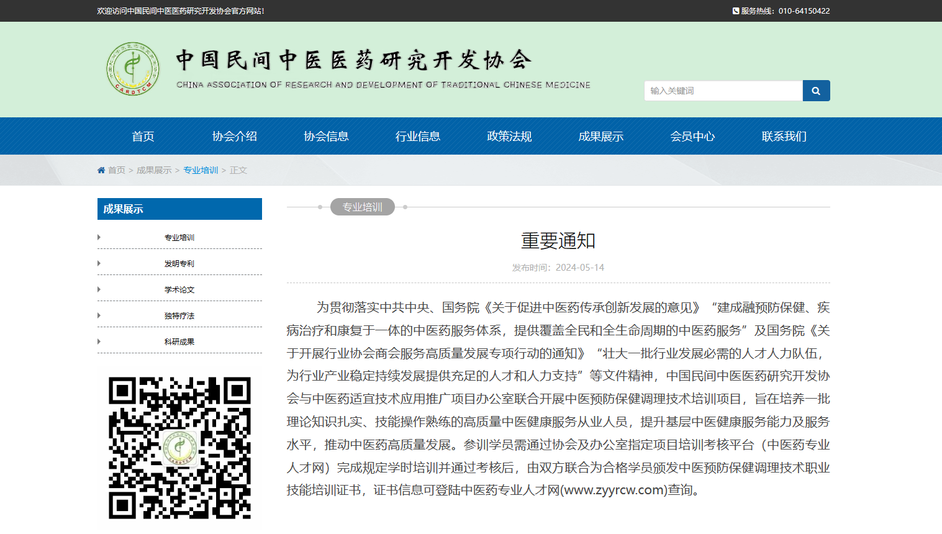Click the home icon in breadcrumb
This screenshot has width=942, height=534.
coord(101,170)
